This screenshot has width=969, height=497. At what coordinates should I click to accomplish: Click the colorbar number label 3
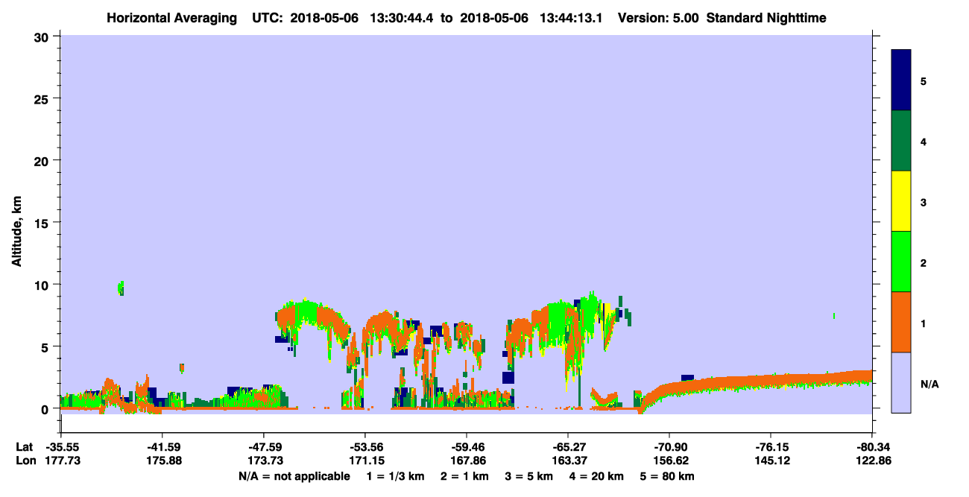924,201
